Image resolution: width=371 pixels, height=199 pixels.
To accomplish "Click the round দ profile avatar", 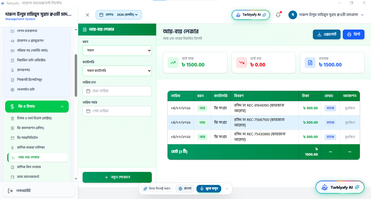I will tap(293, 15).
